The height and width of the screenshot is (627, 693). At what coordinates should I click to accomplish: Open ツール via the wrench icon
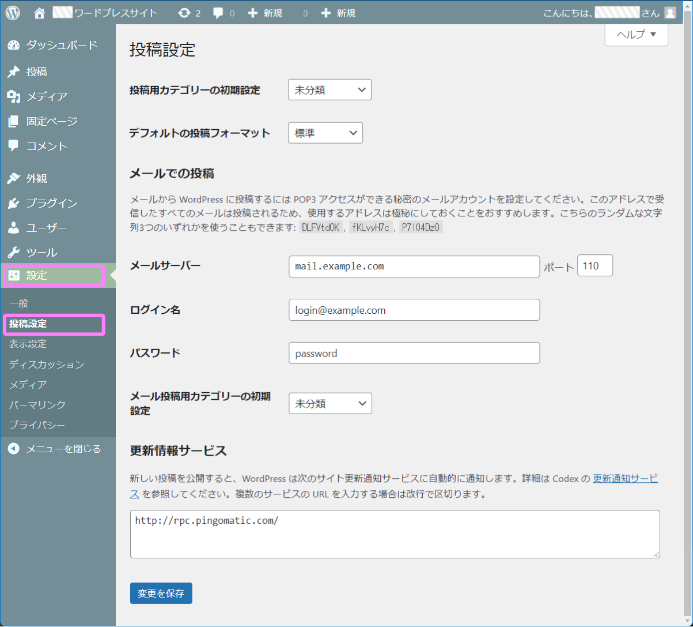13,251
